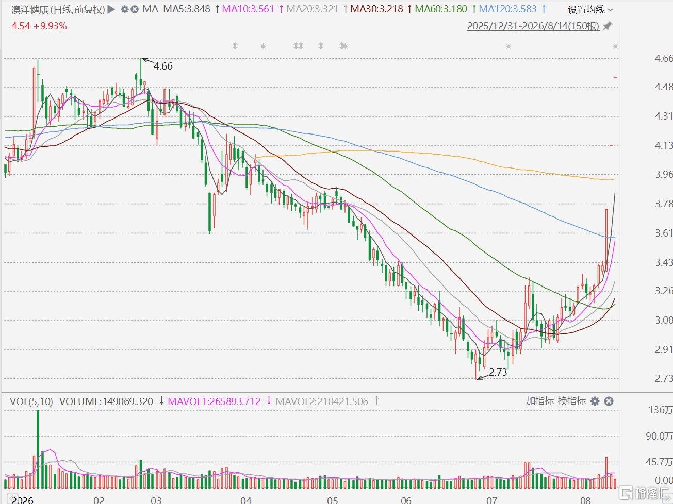
Task: Click the pin icon next to date range
Action: tap(608, 26)
